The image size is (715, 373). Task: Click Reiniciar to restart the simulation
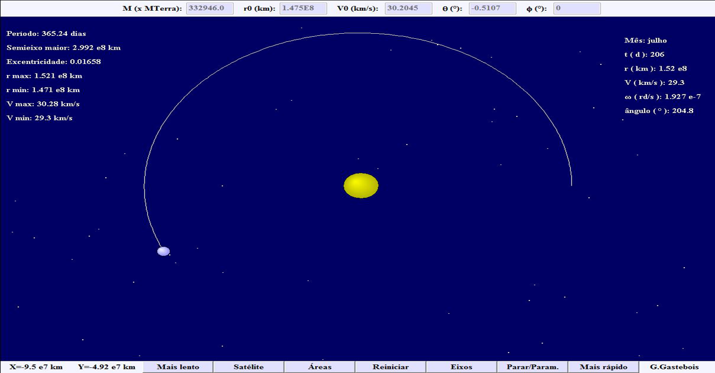[390, 367]
